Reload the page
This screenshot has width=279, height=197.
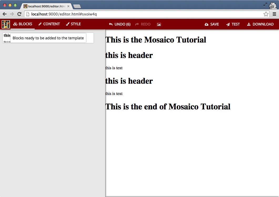point(19,14)
